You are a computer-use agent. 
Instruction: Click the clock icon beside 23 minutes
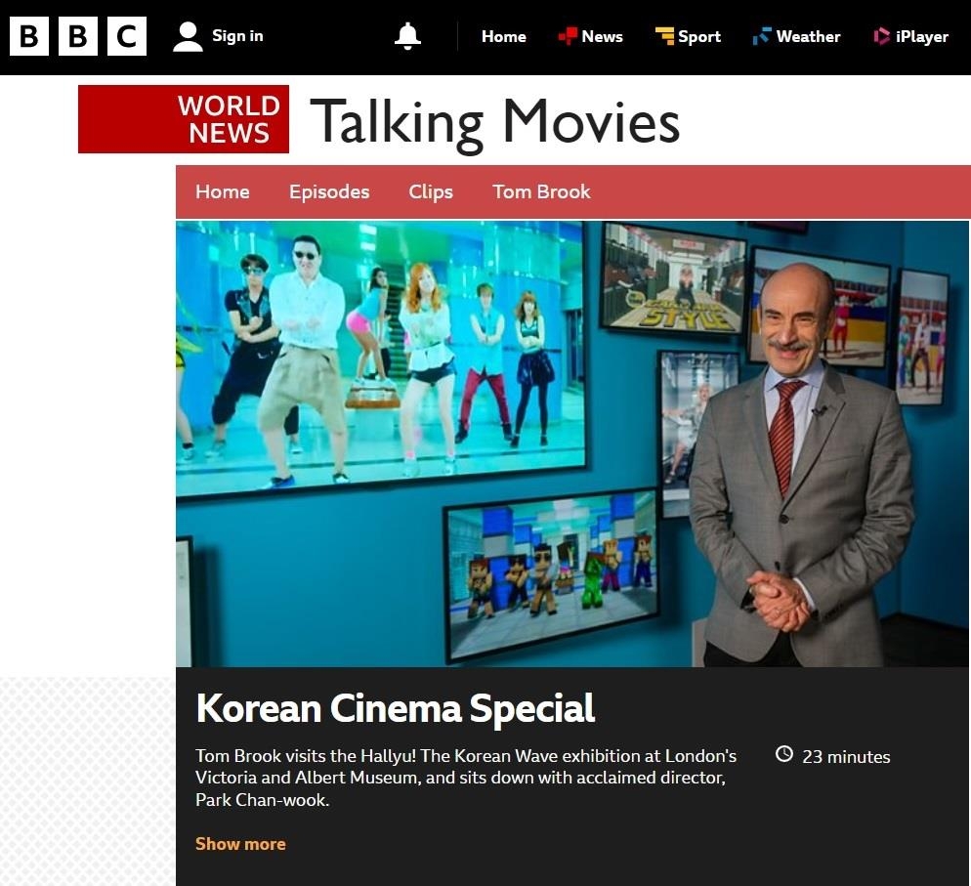(x=783, y=754)
